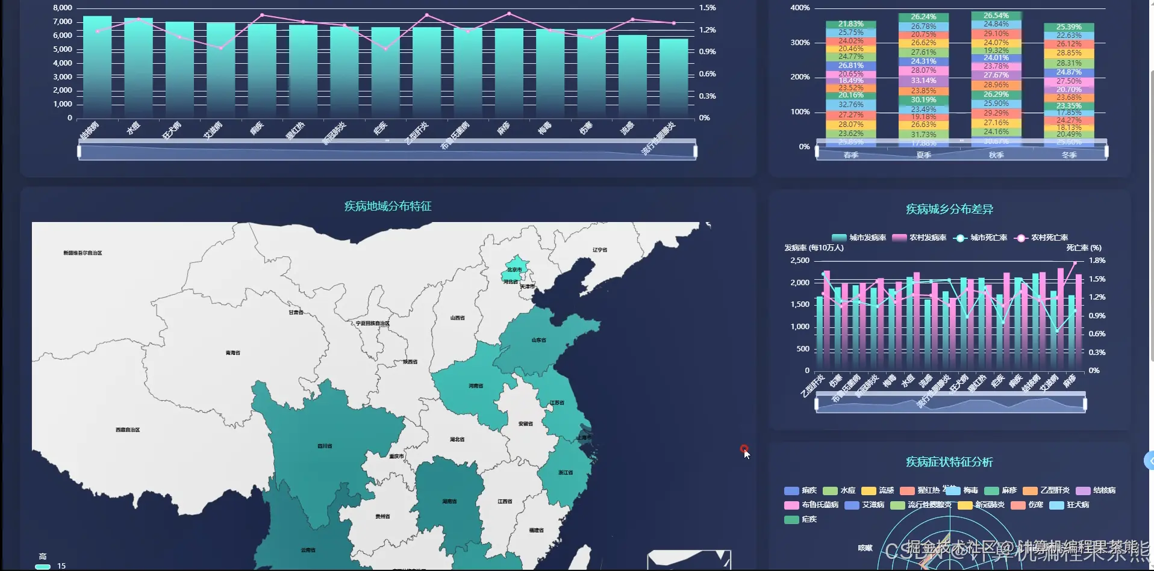Toggle 结核病 in the symptom chart legend

(x=1096, y=490)
